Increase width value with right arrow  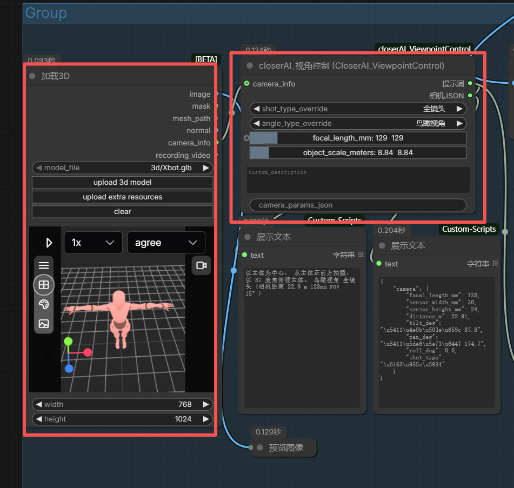pyautogui.click(x=206, y=404)
